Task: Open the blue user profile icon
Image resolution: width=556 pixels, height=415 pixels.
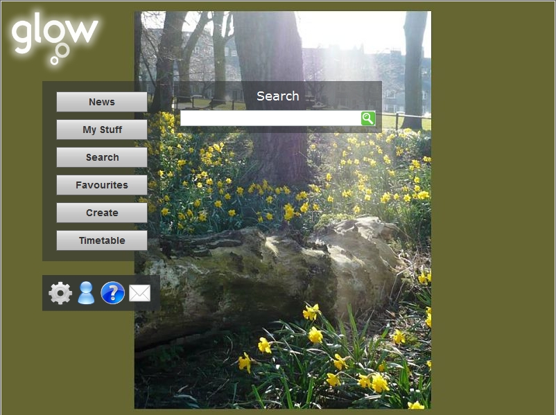Action: coord(86,293)
